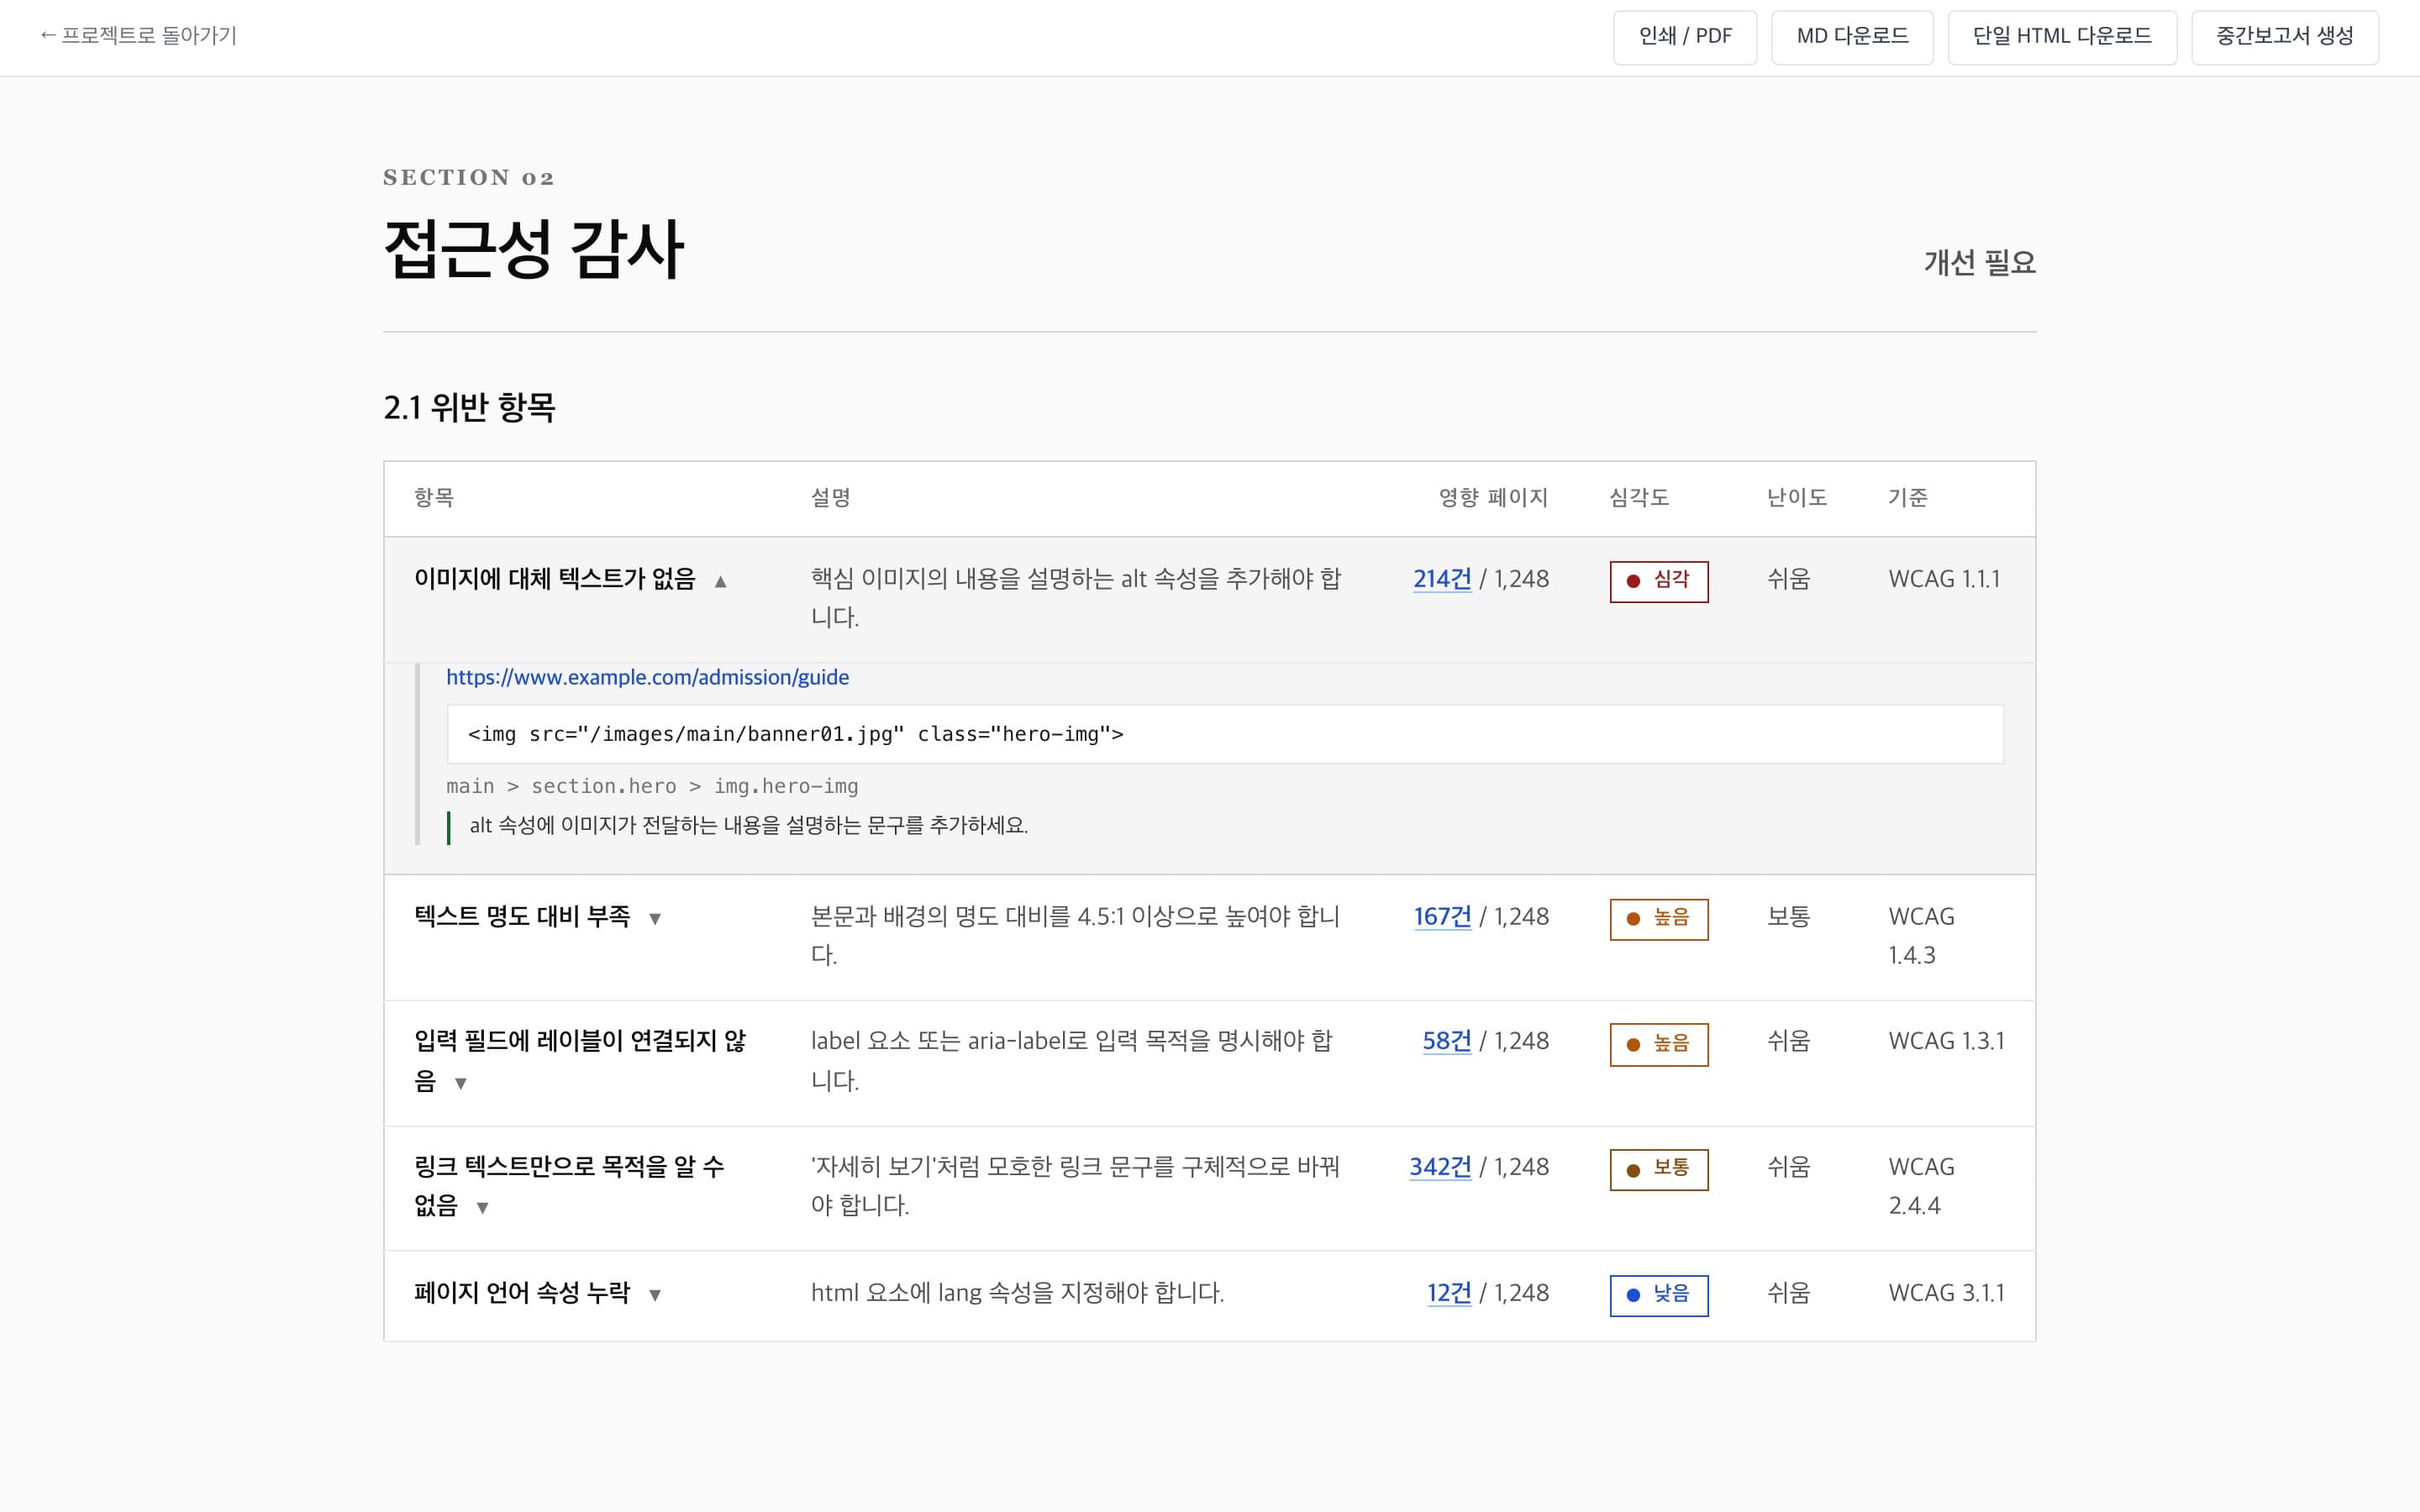Click 보통 difficulty in 텍스트 명도 대비 row

[1788, 917]
